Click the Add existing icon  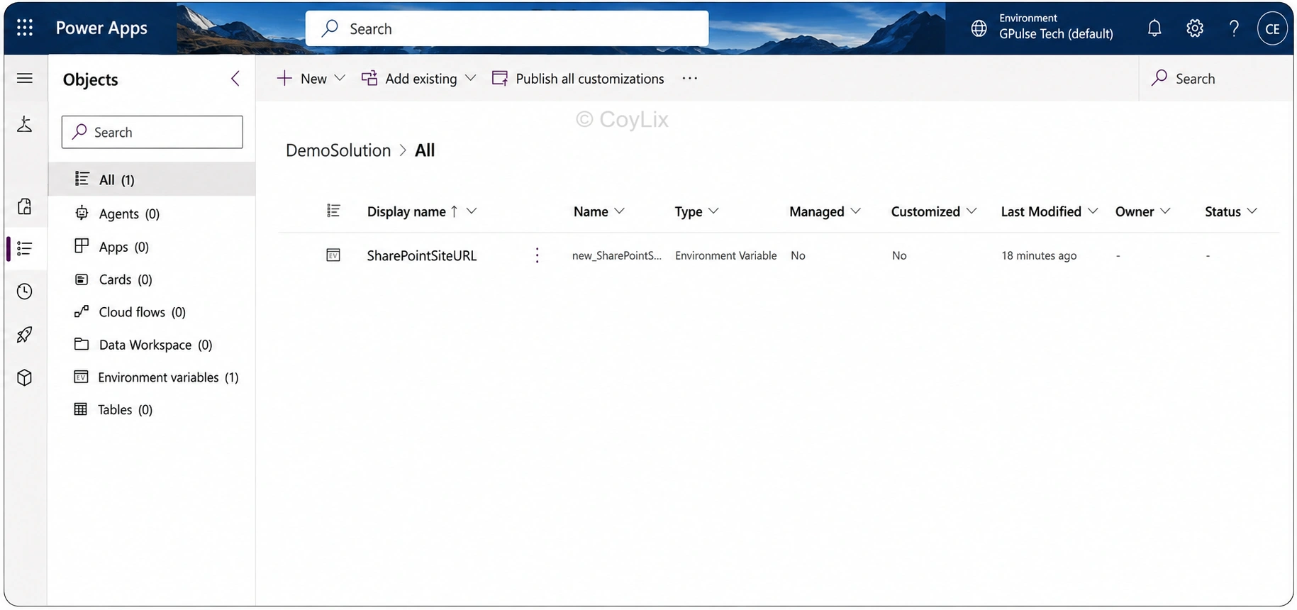click(x=369, y=78)
